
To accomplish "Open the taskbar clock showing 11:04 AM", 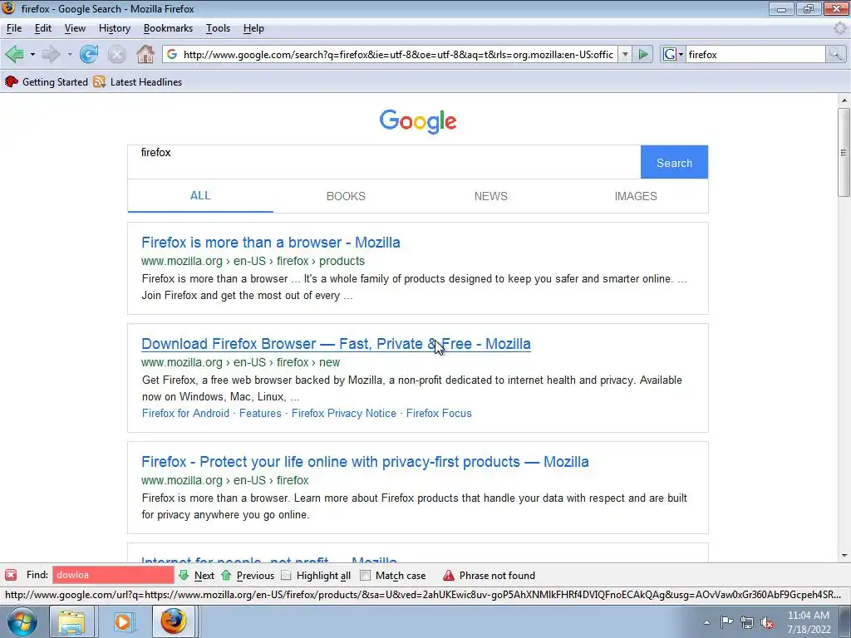I will [809, 622].
